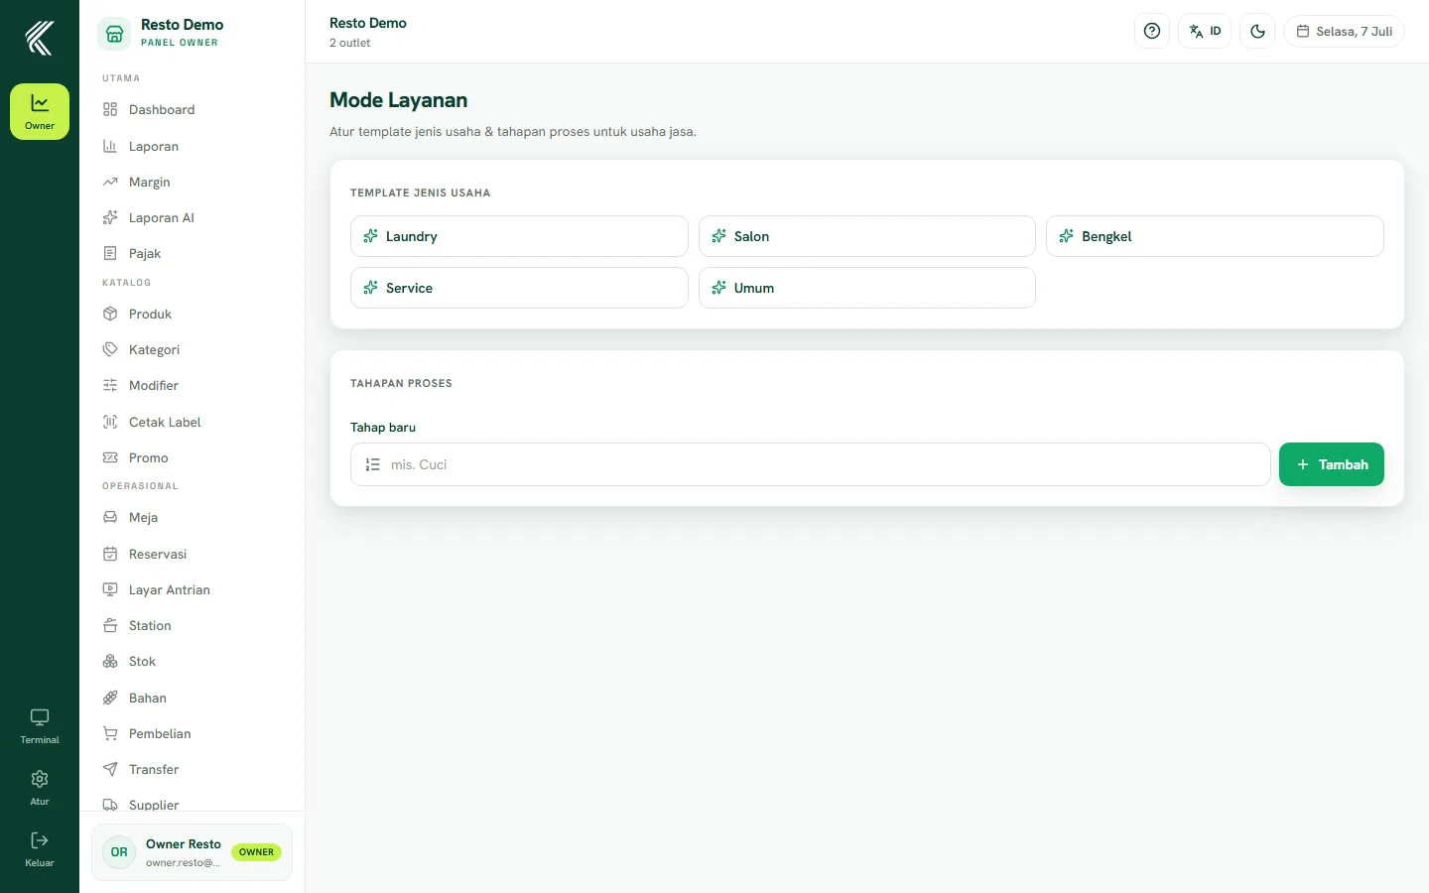Open the ID language selector

coord(1205,31)
